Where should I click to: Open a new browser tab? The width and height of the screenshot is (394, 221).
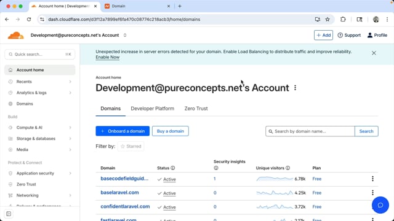coord(180,6)
